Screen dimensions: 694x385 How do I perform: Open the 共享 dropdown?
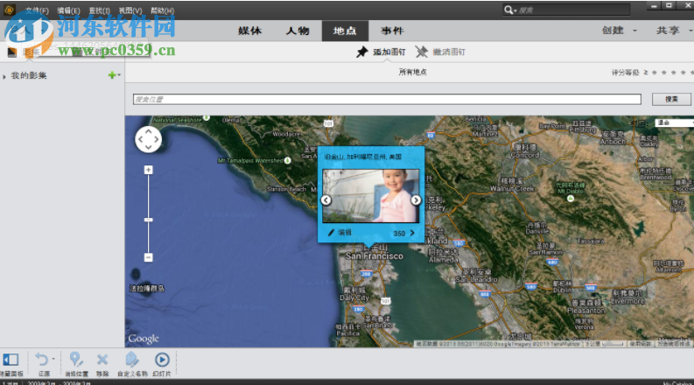click(673, 31)
